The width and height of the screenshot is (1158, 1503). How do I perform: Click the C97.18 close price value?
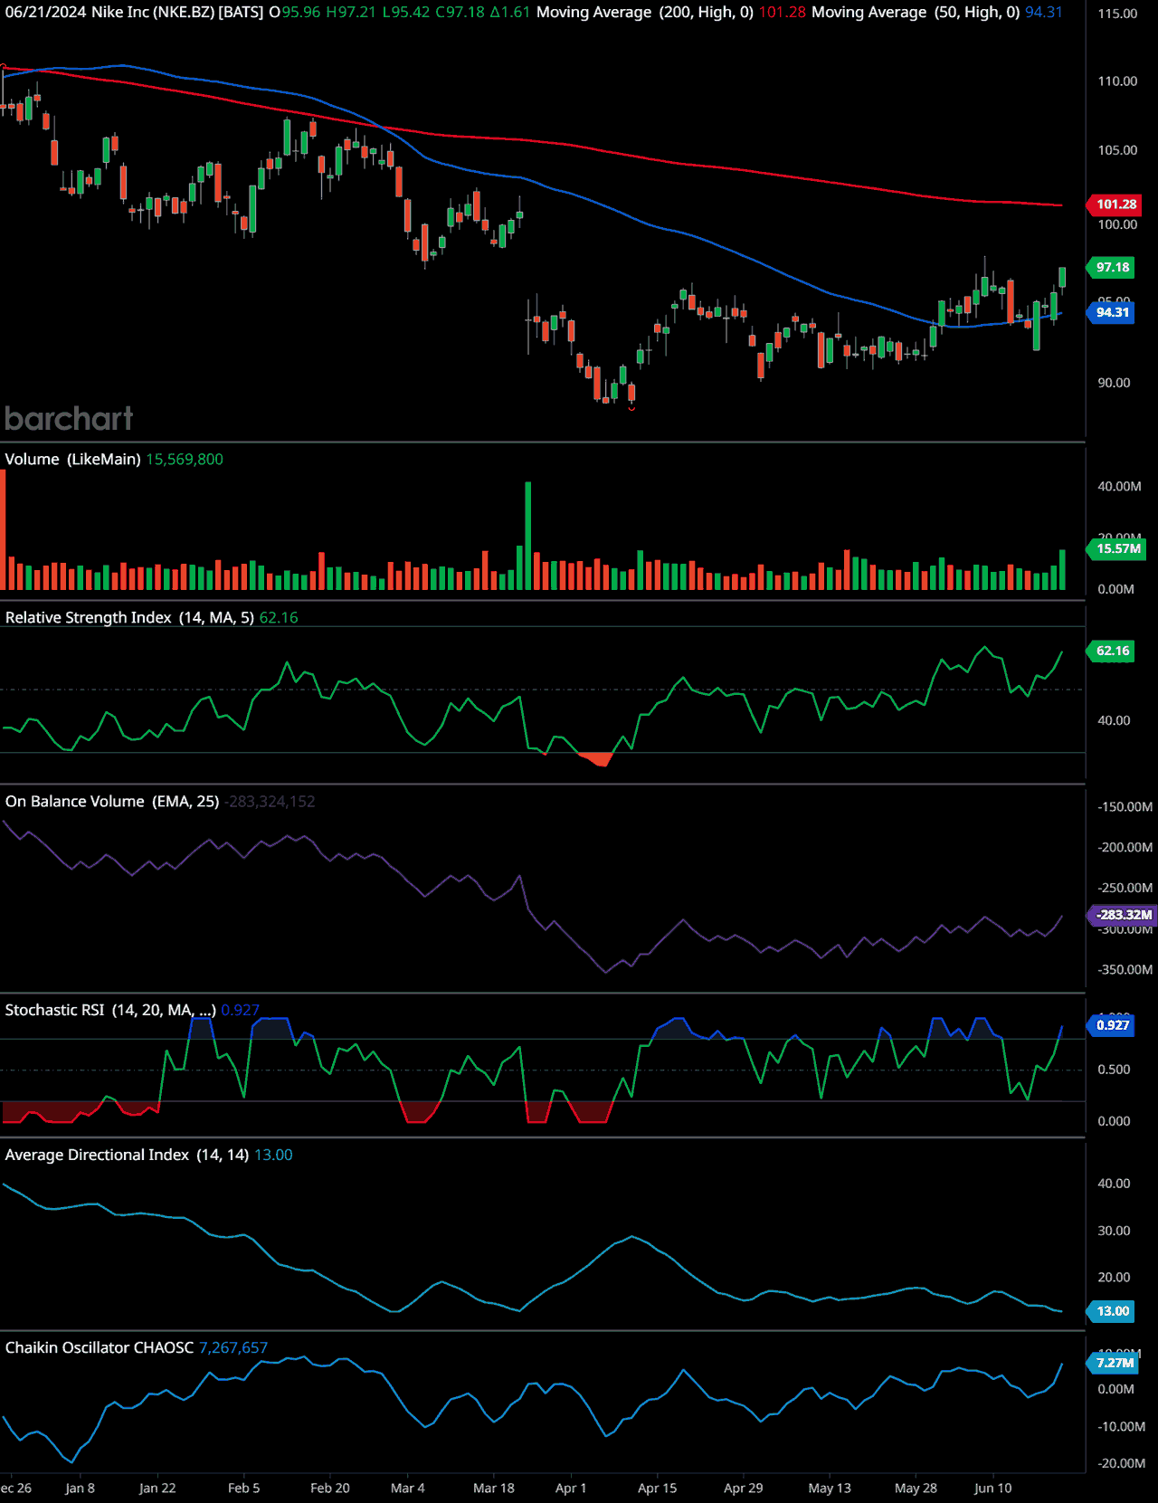(460, 13)
